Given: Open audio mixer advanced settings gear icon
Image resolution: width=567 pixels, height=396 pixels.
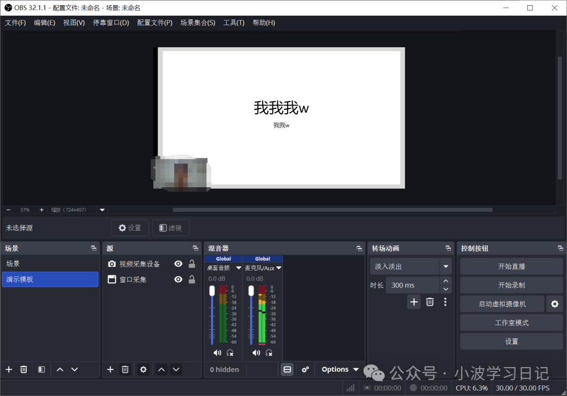Looking at the screenshot, I should pos(306,369).
